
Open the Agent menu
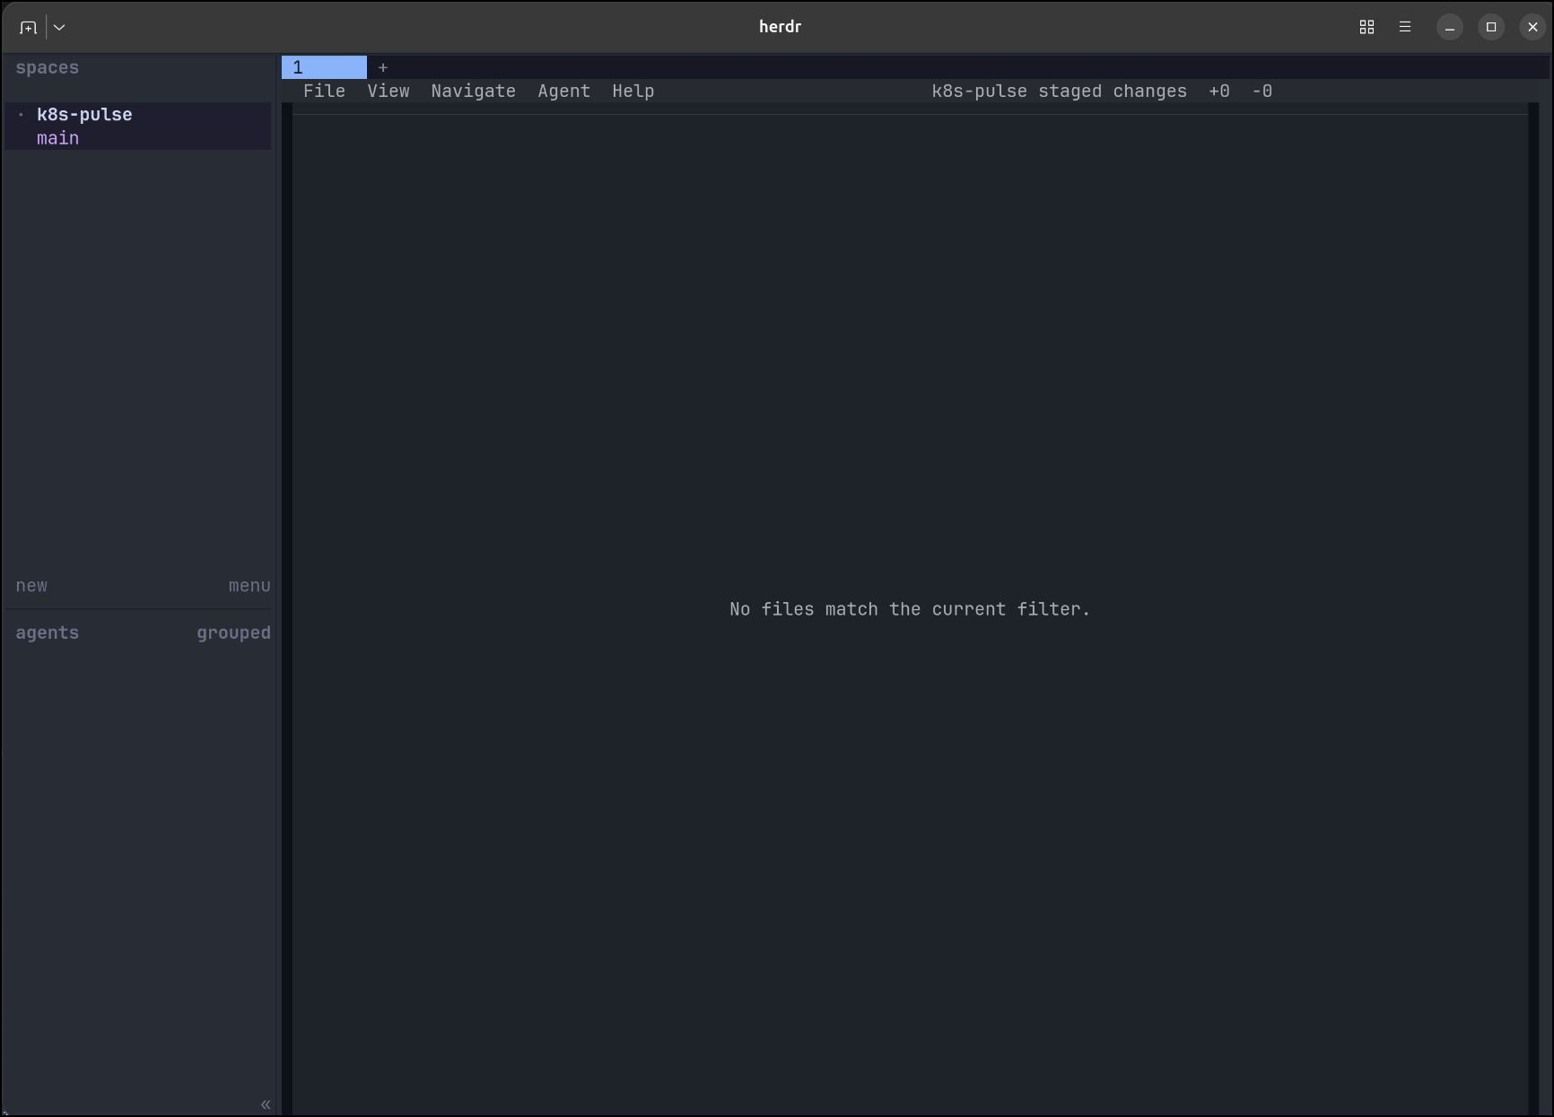[x=564, y=92]
